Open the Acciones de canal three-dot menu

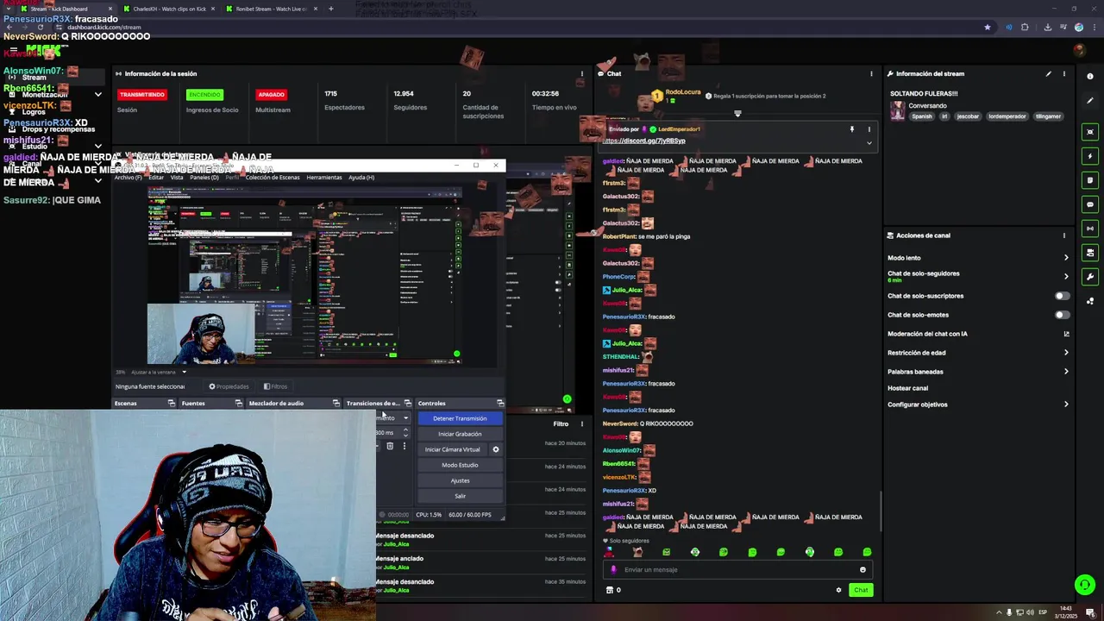point(1064,235)
